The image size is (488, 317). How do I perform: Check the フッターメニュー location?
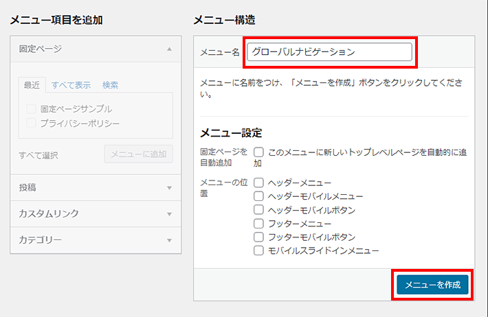[x=258, y=224]
